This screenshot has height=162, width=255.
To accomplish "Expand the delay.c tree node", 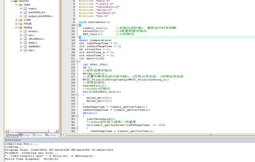I will point(21,43).
